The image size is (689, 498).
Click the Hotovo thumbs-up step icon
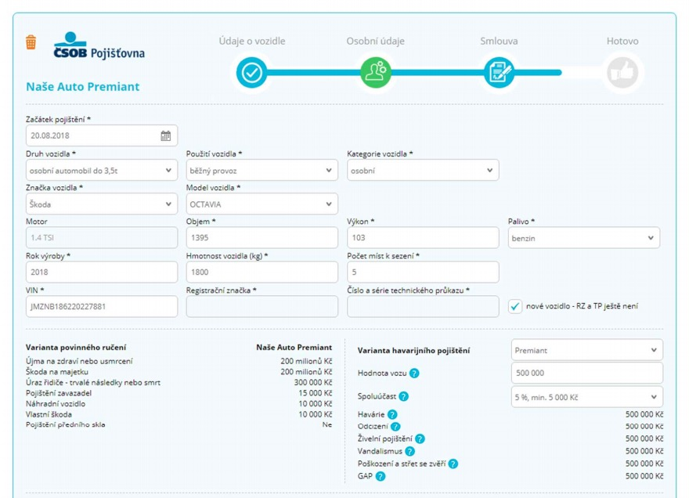pos(622,73)
